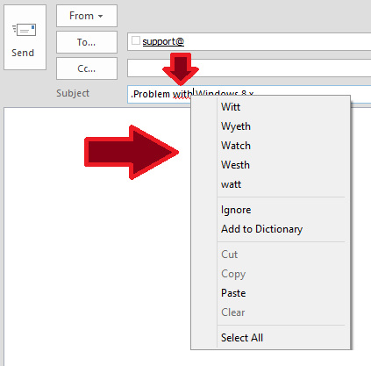The image size is (371, 366).
Task: Choose Select All in context menu
Action: [x=242, y=338]
